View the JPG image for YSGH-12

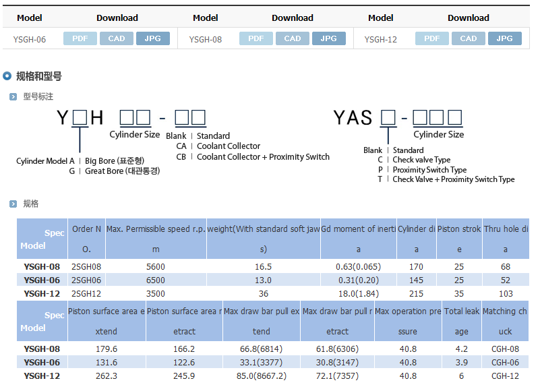pos(505,38)
